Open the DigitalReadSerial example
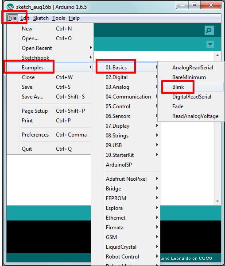This screenshot has height=266, width=225. (191, 96)
